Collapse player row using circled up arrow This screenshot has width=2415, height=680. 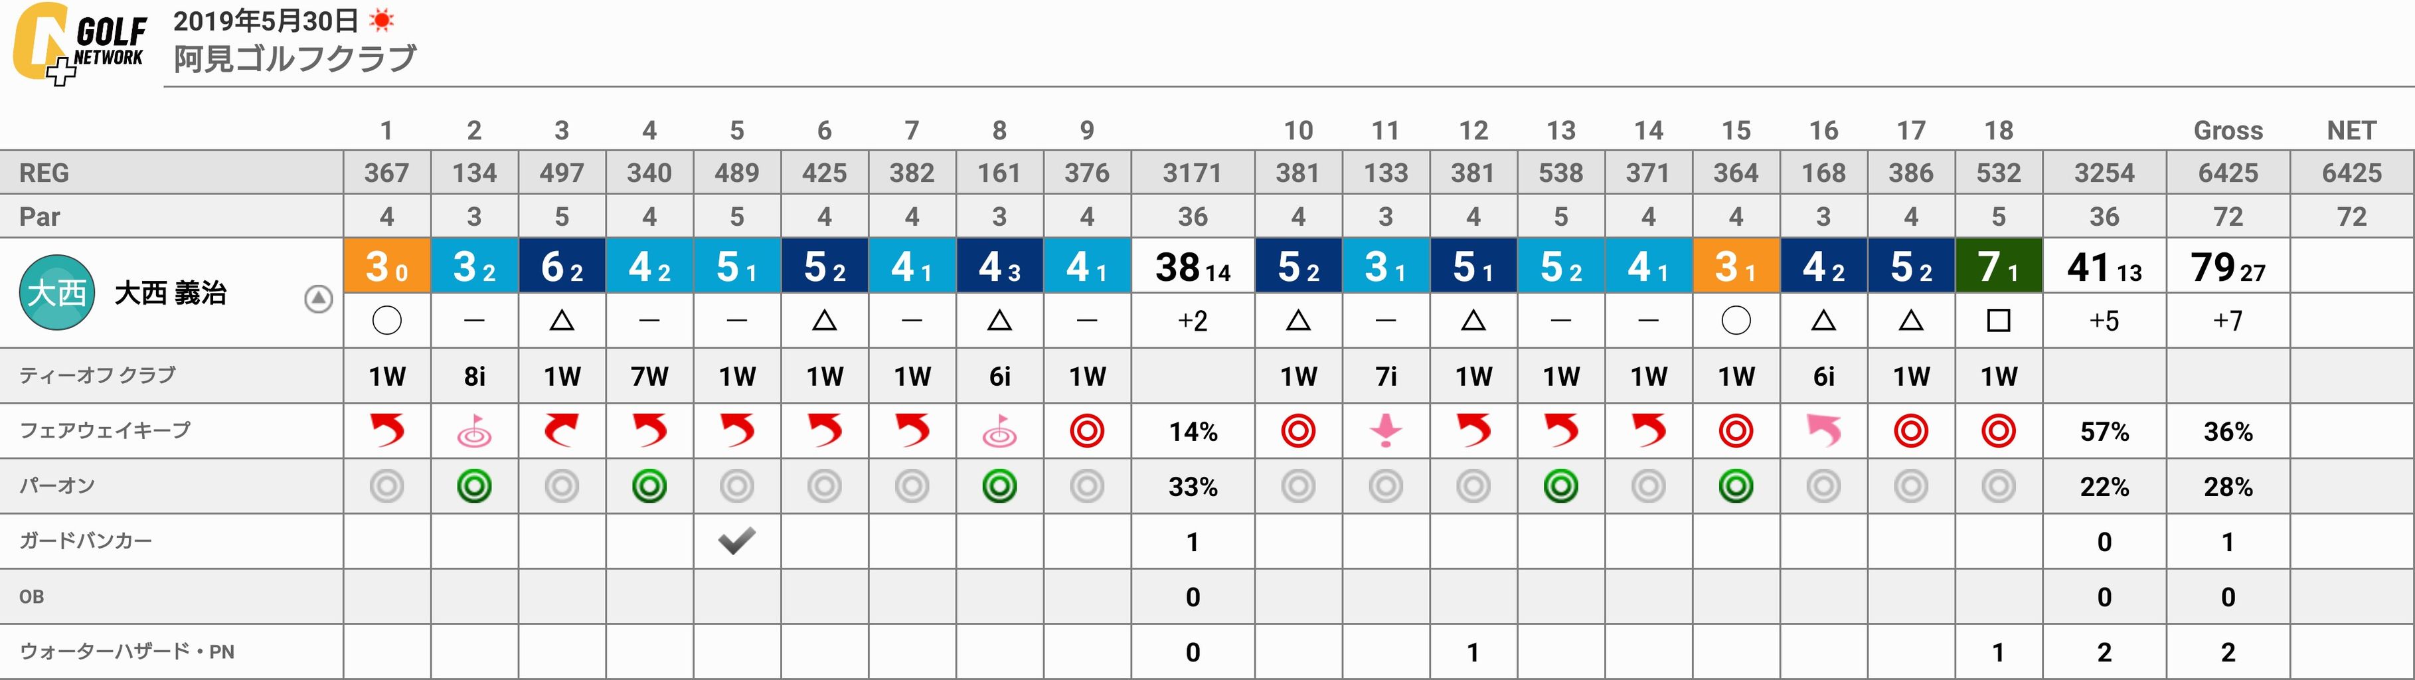[x=319, y=299]
